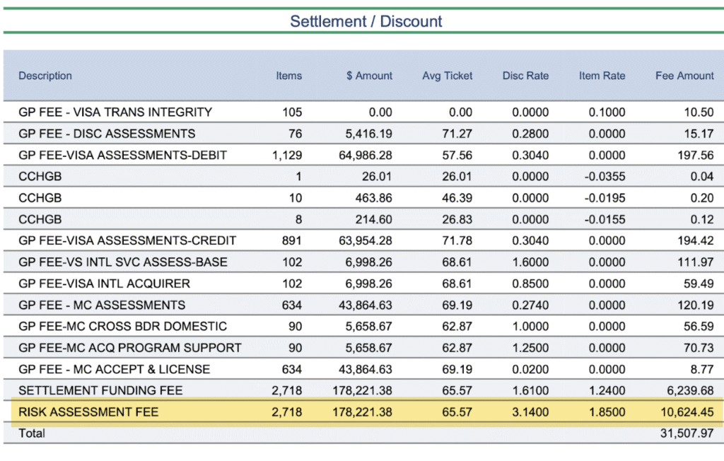This screenshot has height=461, width=724.
Task: Select the Disc Rate column header
Action: [525, 76]
